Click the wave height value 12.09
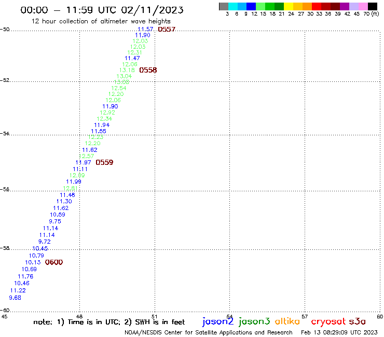The height and width of the screenshot is (337, 384). 77,175
